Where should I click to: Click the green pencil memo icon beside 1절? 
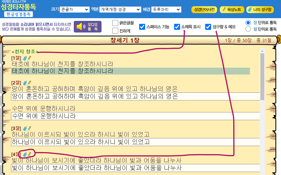click(29, 58)
